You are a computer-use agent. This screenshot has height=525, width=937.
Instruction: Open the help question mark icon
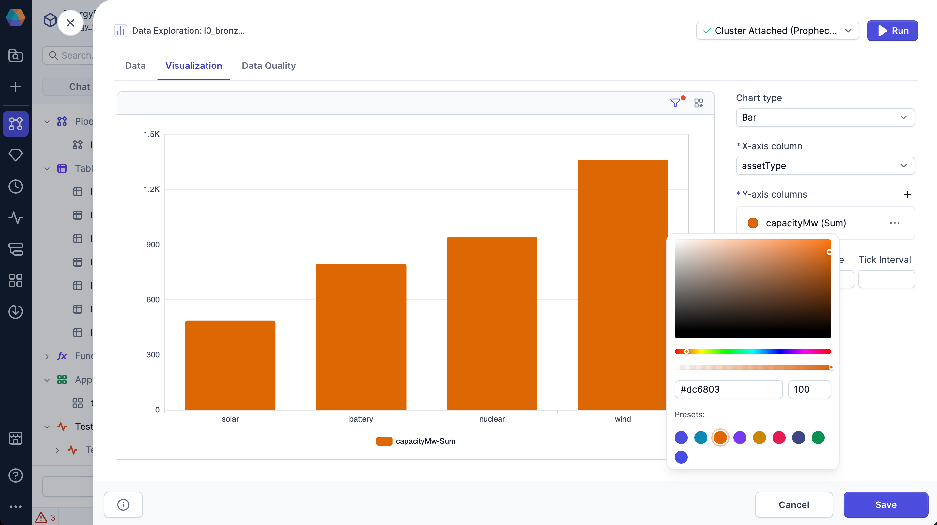click(x=16, y=475)
